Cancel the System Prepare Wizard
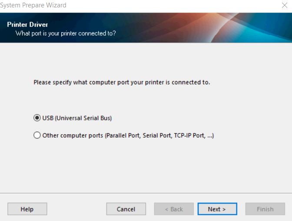 [126, 209]
